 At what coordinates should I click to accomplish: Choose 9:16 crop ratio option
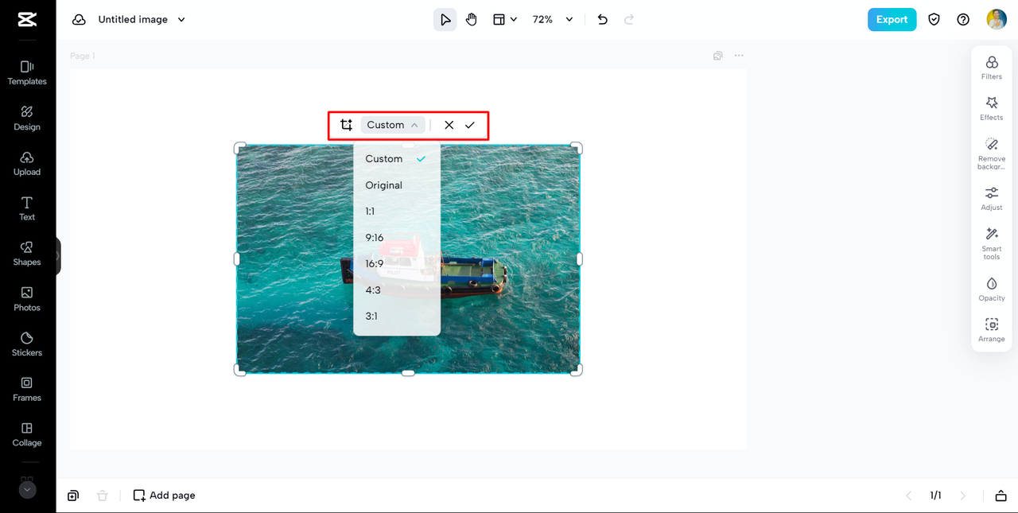pos(397,238)
